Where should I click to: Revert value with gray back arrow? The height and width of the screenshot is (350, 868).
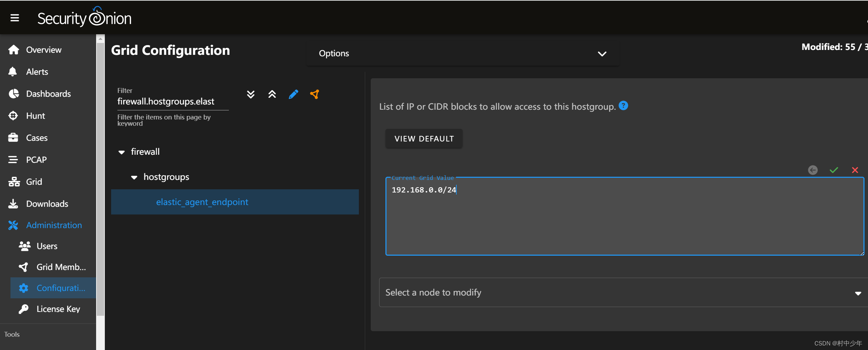(x=813, y=170)
